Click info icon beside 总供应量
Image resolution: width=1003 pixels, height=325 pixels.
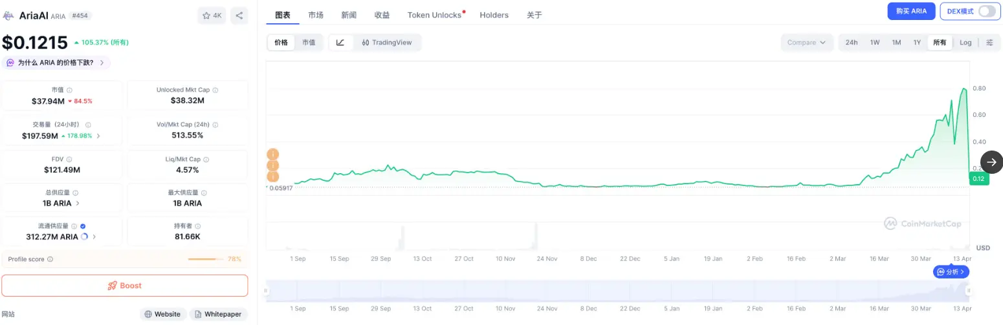(x=75, y=193)
